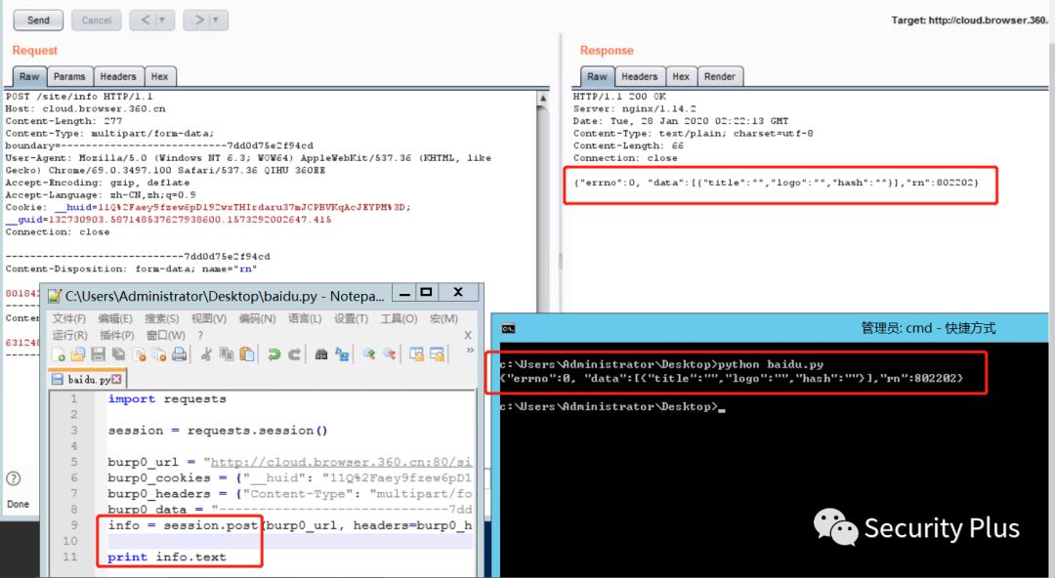Viewport: 1055px width, 578px height.
Task: Open the 运行(R) menu in Notepad++
Action: pos(70,335)
